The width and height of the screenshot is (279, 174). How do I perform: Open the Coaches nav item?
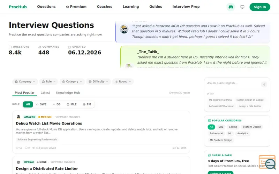[x=104, y=7]
